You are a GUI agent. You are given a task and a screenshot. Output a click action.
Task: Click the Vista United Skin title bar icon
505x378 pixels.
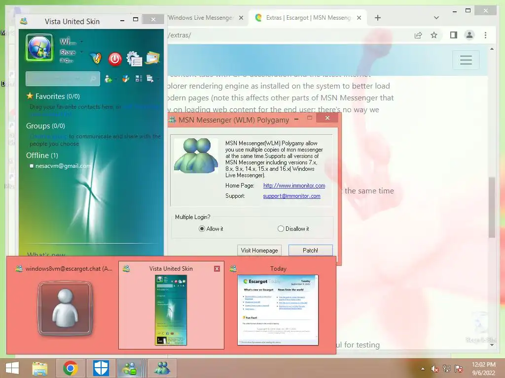(24, 22)
